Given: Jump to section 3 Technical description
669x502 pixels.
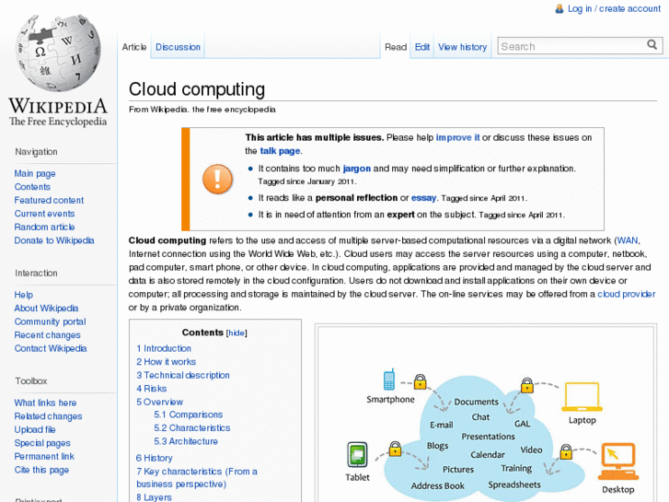Looking at the screenshot, I should click(x=182, y=375).
